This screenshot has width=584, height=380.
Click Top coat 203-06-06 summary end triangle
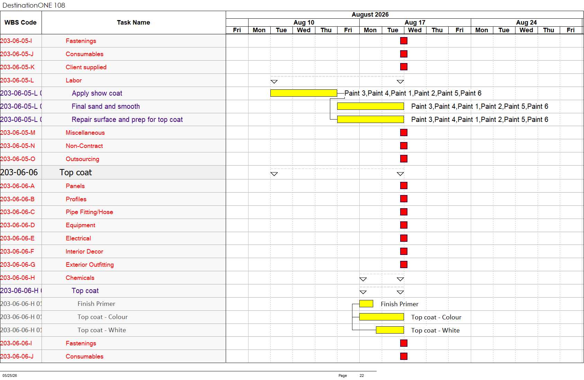400,174
